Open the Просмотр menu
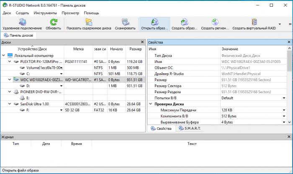The width and height of the screenshot is (293, 174). (x=70, y=13)
